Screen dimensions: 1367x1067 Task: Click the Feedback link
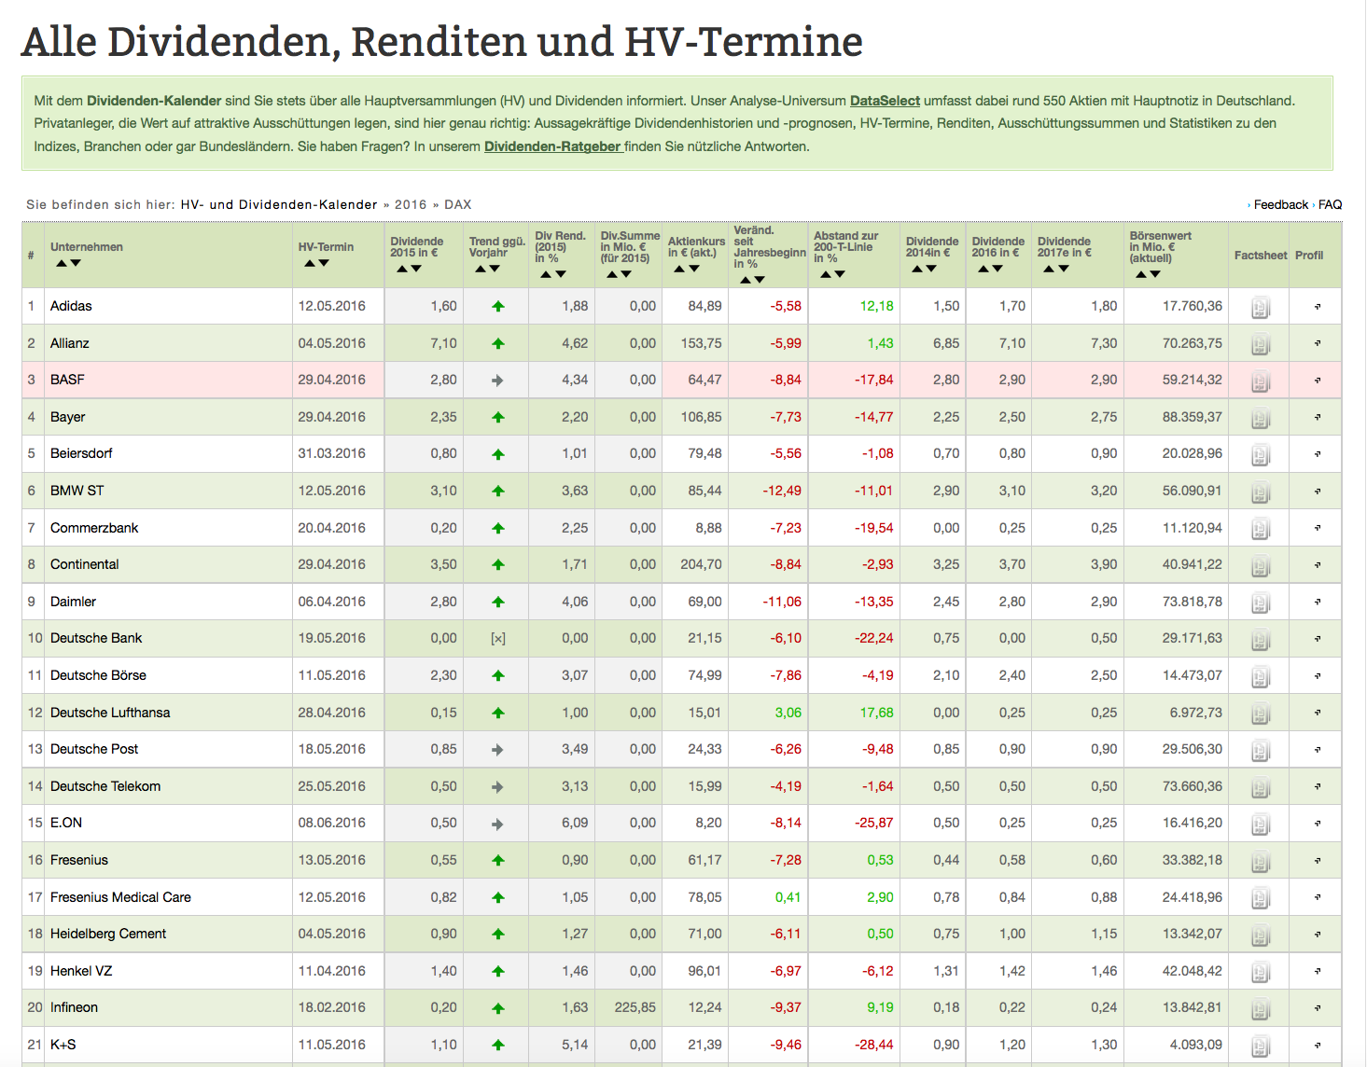tap(1280, 204)
